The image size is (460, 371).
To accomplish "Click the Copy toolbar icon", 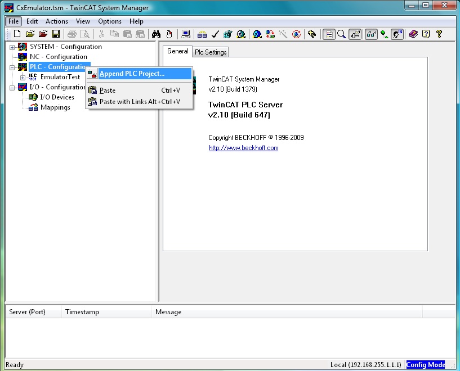I will click(114, 34).
